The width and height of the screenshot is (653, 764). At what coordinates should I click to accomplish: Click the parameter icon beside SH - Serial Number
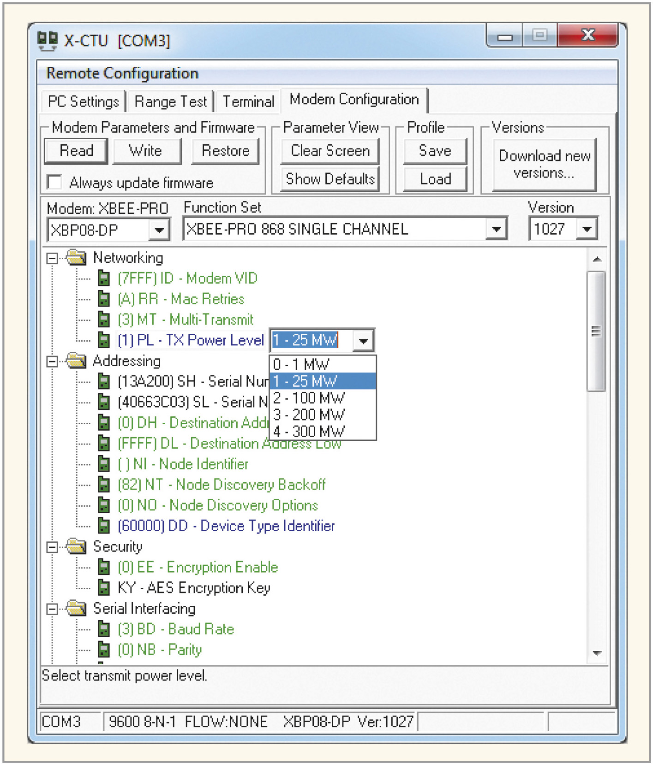click(104, 382)
